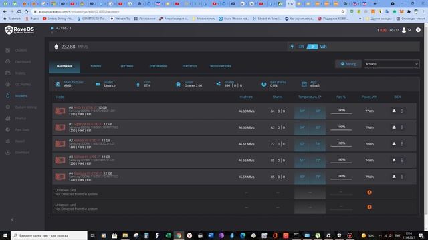Click the Chrome icon in the taskbar
Image resolution: width=428 pixels, height=240 pixels.
(179, 235)
